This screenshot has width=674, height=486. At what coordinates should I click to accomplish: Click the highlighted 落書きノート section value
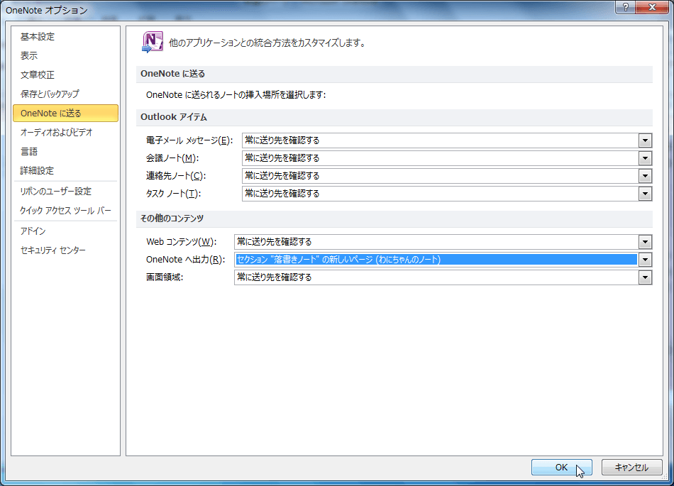(x=436, y=260)
